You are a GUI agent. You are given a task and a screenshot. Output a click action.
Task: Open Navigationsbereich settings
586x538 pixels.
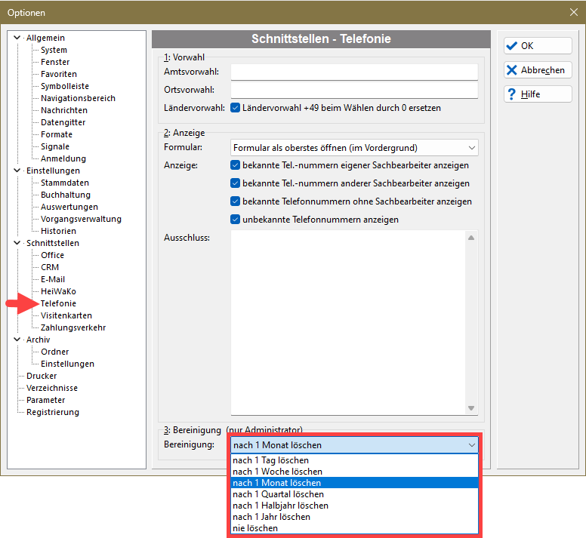(78, 98)
